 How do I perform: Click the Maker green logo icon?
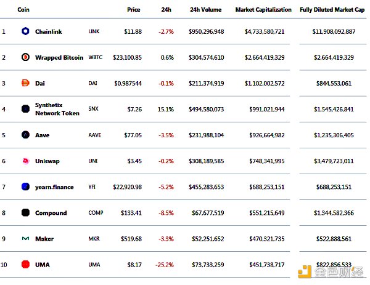click(25, 239)
